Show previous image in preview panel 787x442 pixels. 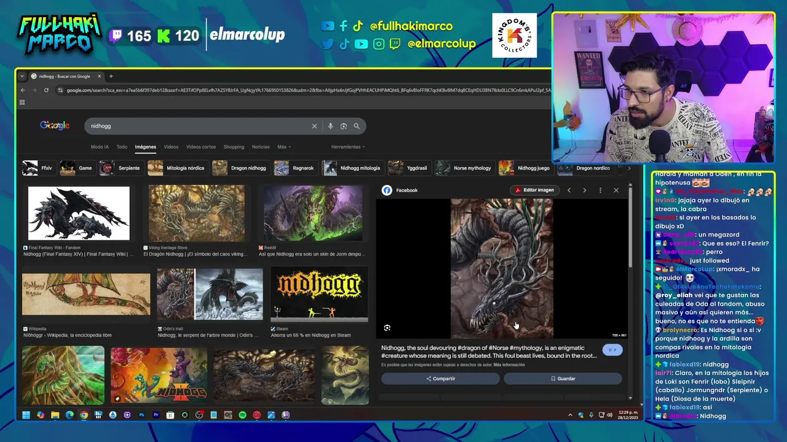569,190
